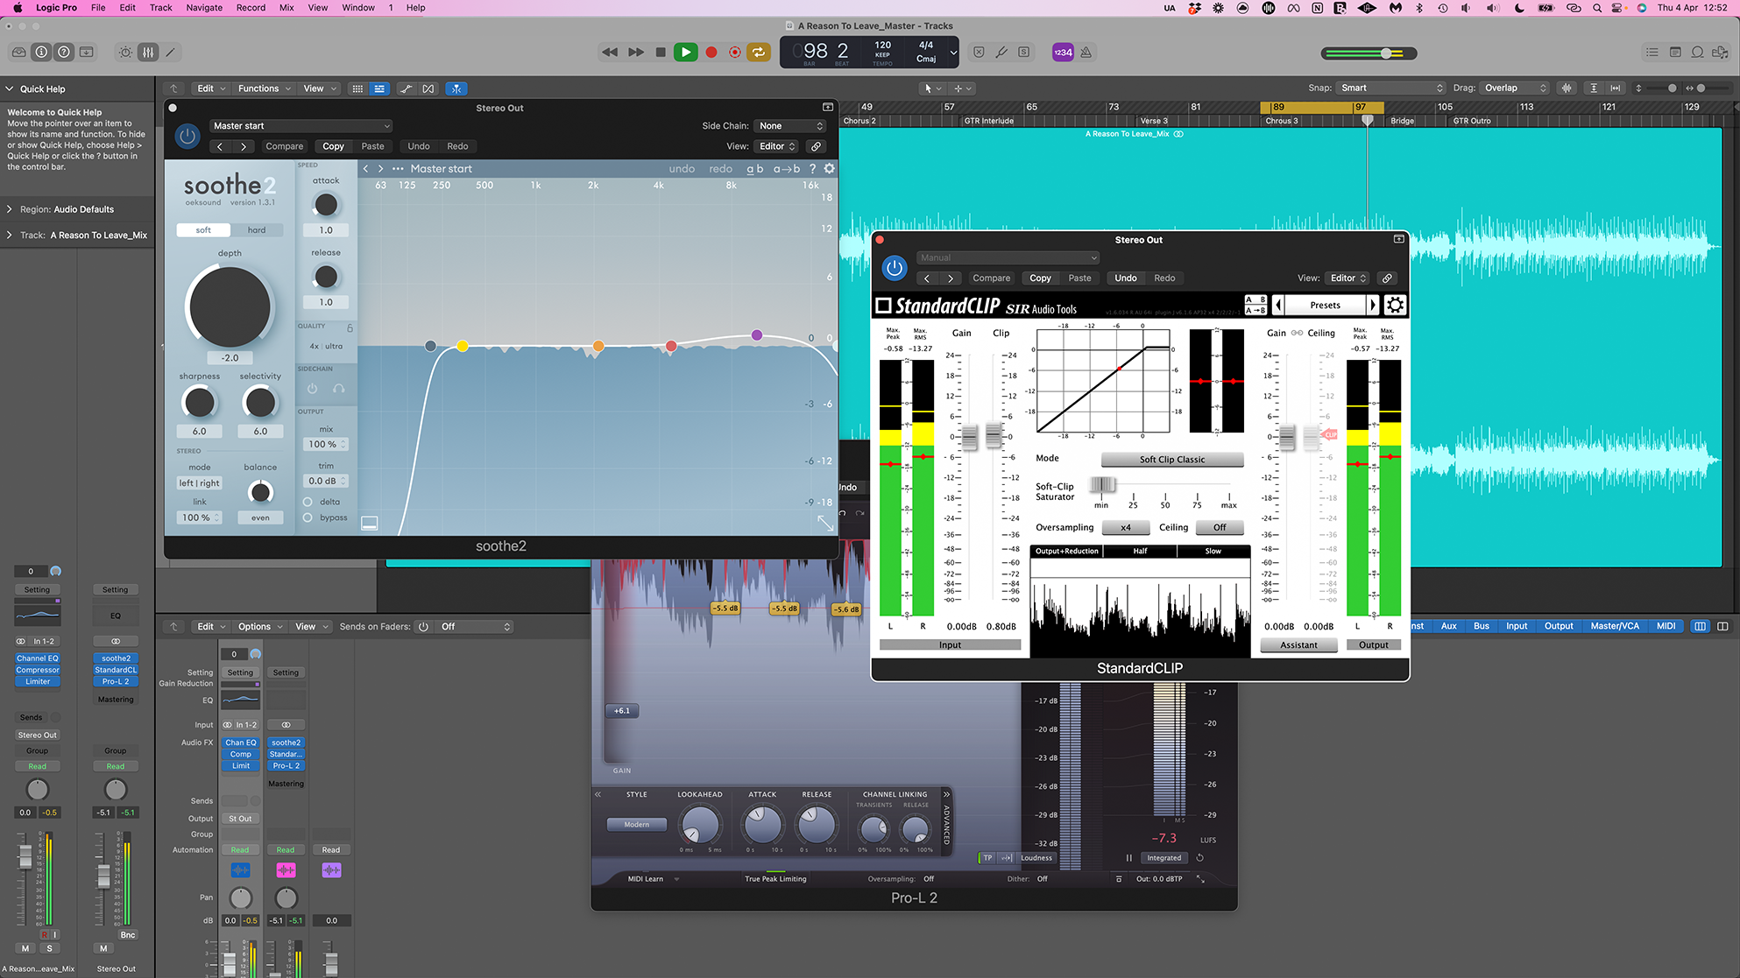Open soothe2 settings gear icon

click(x=830, y=168)
